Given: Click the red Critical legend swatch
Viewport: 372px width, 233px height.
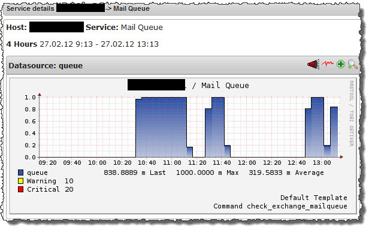Looking at the screenshot, I should tap(20, 189).
